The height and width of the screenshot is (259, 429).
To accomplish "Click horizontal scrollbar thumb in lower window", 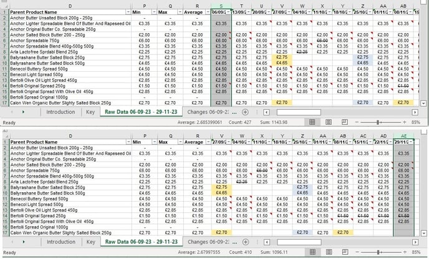I will 299,242.
